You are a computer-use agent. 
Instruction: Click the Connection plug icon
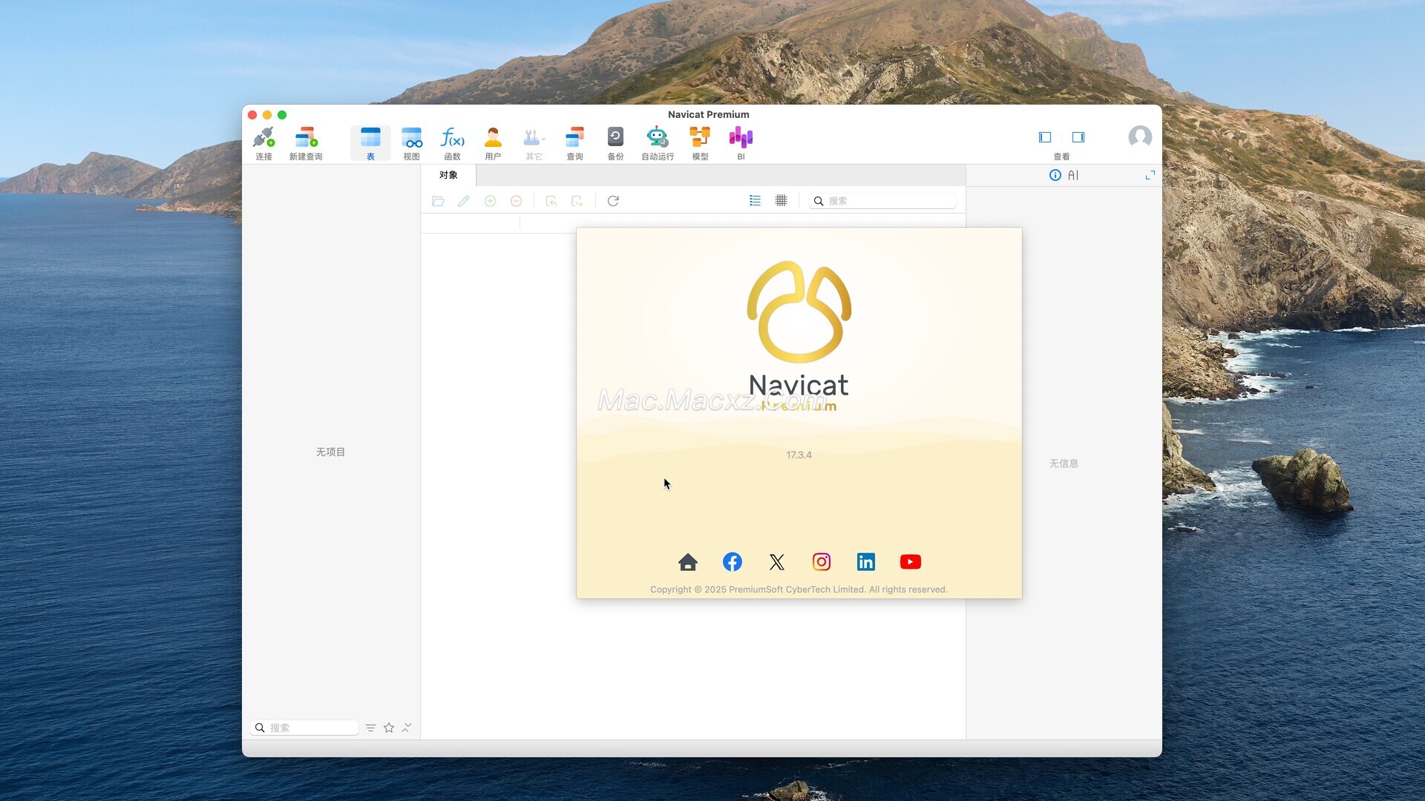[x=263, y=138]
